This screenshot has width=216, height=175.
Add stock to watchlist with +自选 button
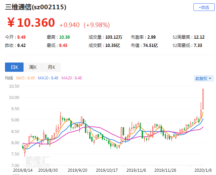(204, 7)
